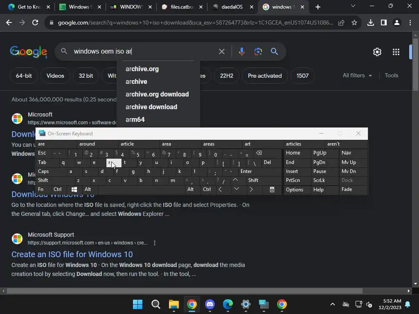
Task: Open the Chrome three-dot menu
Action: (x=410, y=23)
